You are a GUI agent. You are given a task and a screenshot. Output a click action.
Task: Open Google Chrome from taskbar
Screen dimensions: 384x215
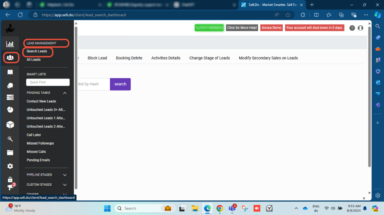pos(220,208)
